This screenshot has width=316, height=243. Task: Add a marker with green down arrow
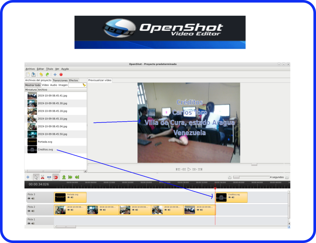tap(64, 177)
